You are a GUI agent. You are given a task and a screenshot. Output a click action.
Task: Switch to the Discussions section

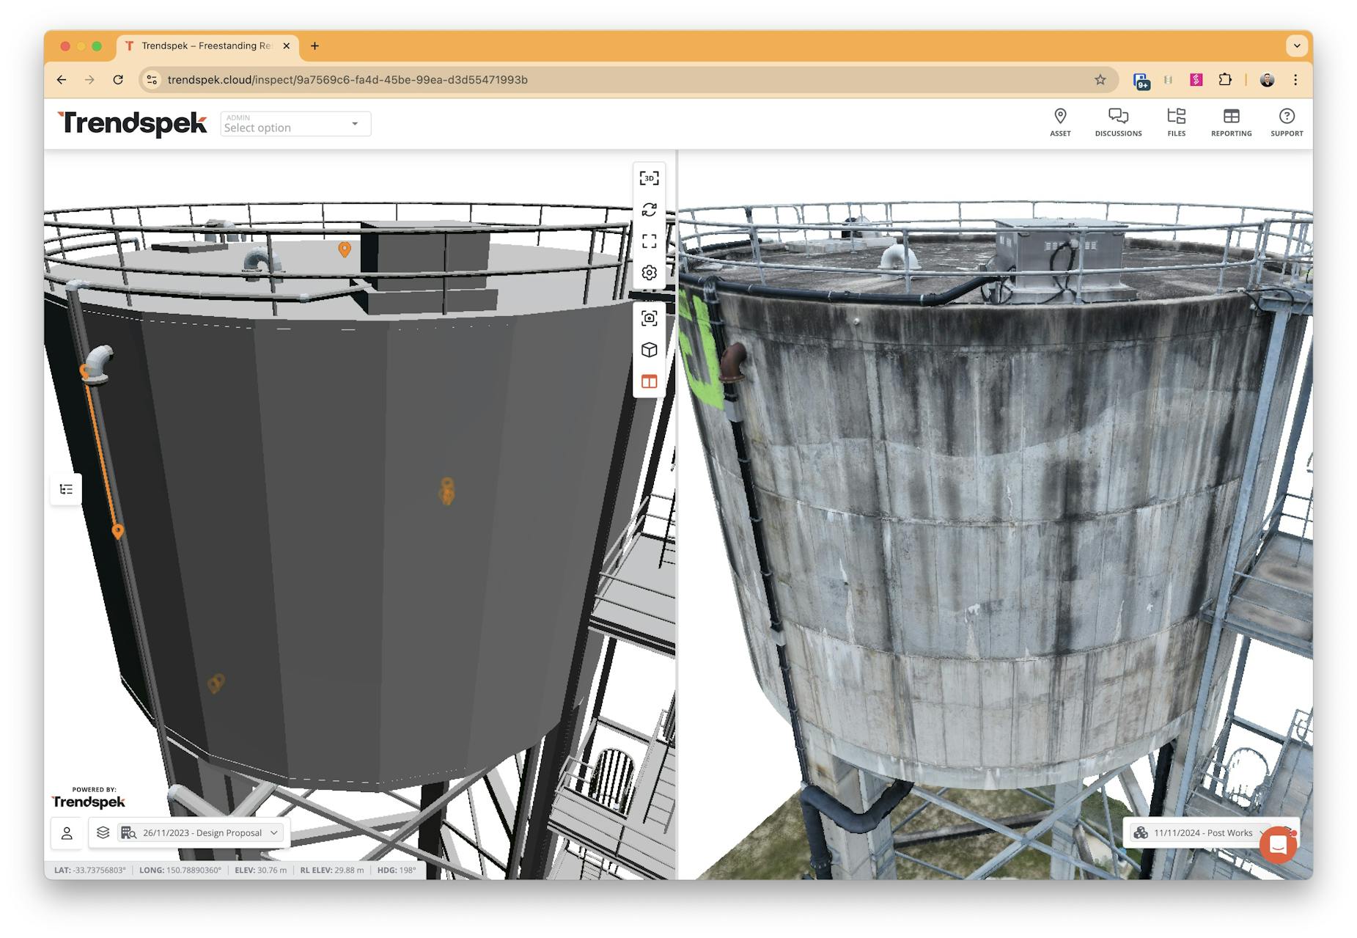click(1118, 122)
